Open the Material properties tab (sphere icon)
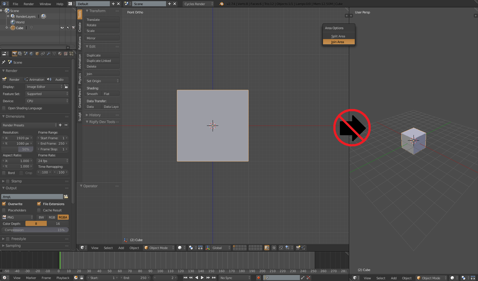This screenshot has width=478, height=281. click(x=59, y=54)
